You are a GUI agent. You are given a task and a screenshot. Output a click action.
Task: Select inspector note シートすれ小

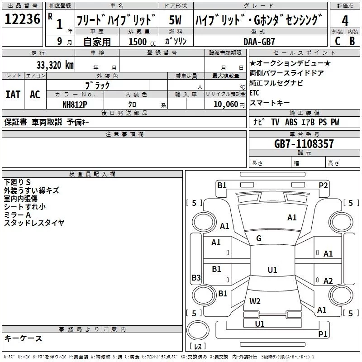point(25,206)
